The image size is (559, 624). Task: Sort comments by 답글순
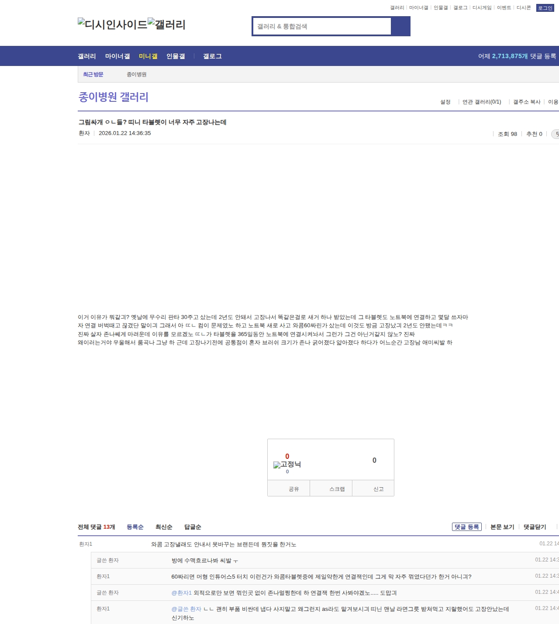point(193,527)
